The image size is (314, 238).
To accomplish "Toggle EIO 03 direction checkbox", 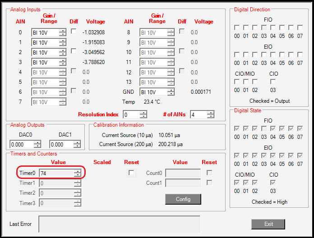I will click(x=264, y=55).
